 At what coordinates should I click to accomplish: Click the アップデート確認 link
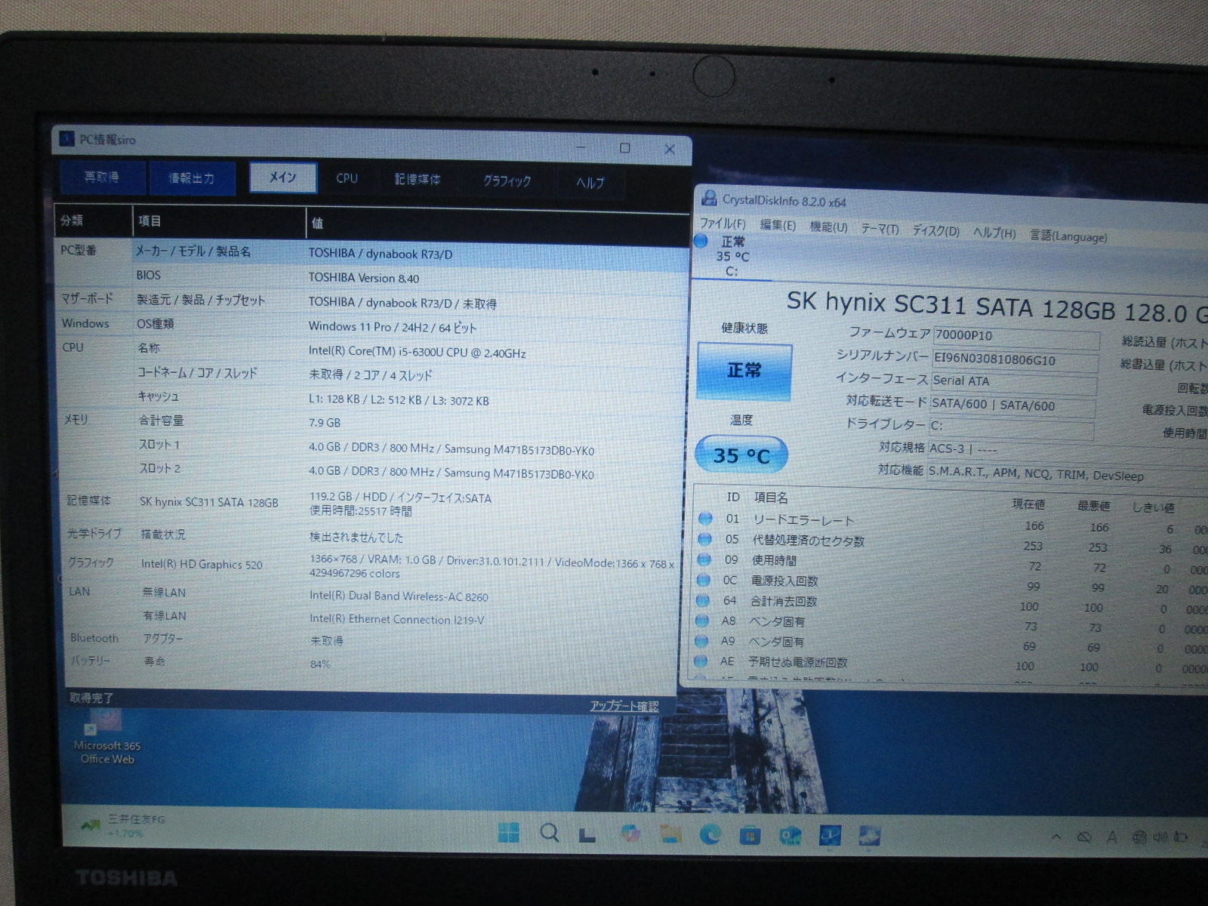624,706
